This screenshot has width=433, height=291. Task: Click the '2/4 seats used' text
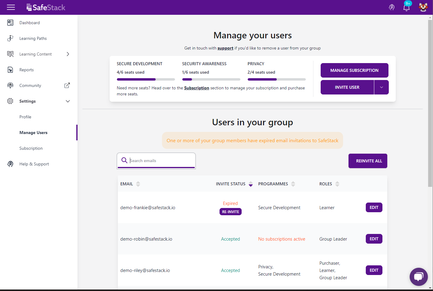[261, 72]
